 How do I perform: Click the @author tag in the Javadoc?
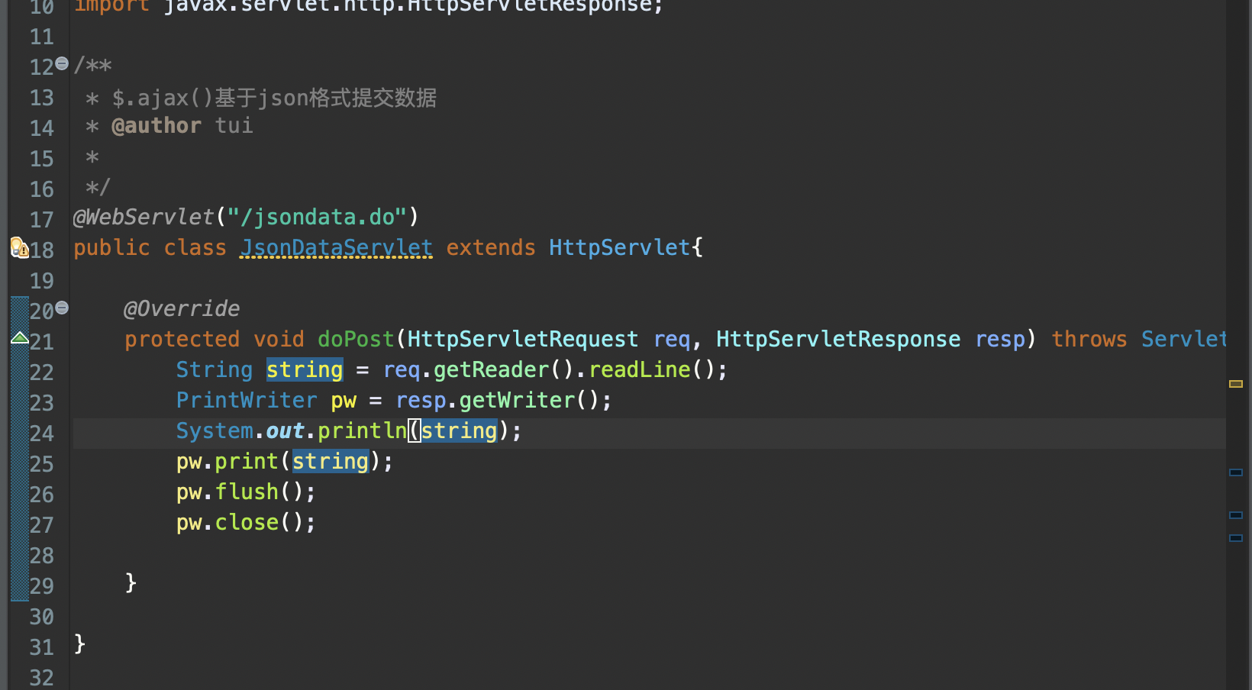[x=156, y=125]
